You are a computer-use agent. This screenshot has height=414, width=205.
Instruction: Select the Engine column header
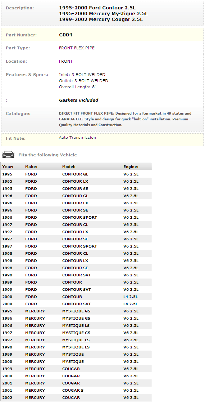pyautogui.click(x=131, y=166)
